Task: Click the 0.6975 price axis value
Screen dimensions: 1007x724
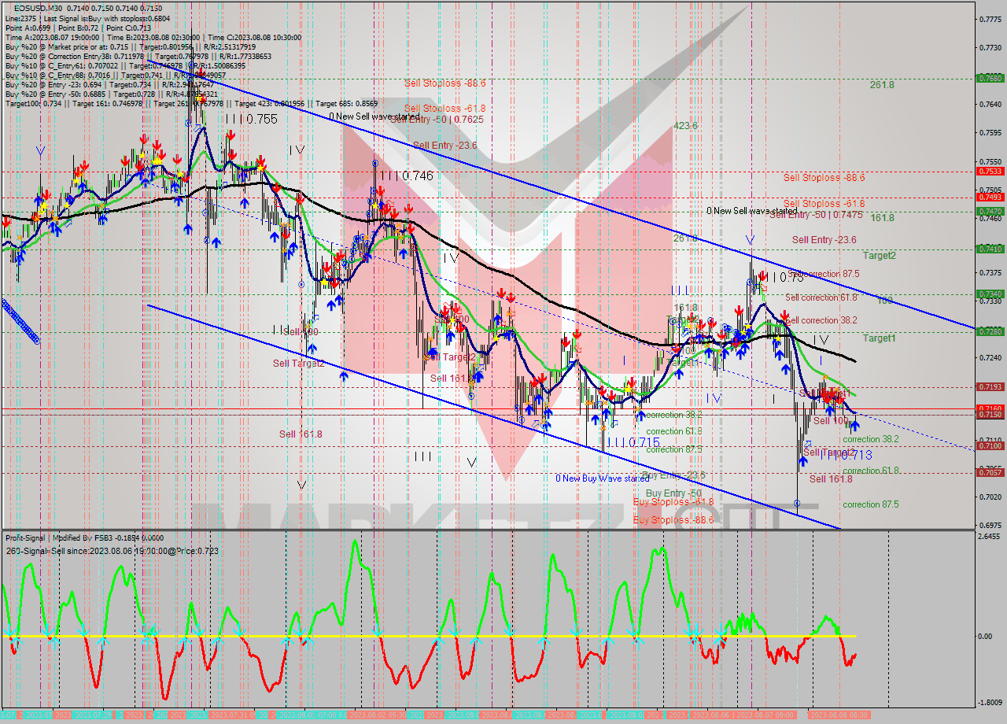Action: point(989,525)
